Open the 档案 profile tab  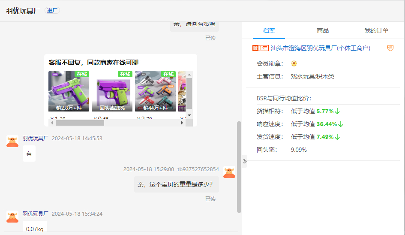point(269,30)
